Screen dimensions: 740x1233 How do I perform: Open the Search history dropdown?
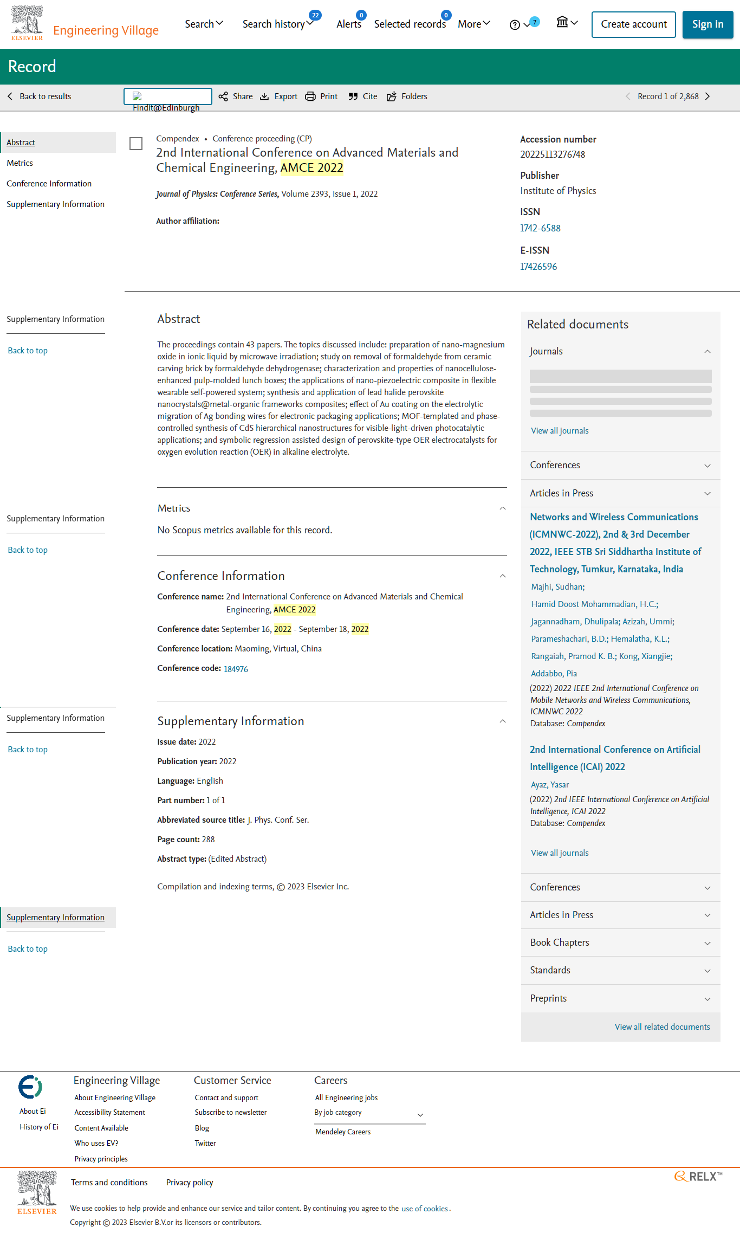[x=278, y=24]
